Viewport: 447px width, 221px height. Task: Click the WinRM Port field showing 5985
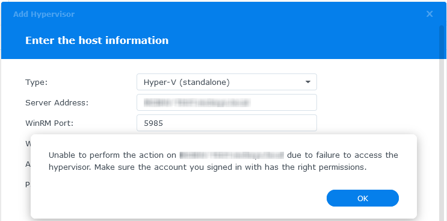click(x=227, y=123)
